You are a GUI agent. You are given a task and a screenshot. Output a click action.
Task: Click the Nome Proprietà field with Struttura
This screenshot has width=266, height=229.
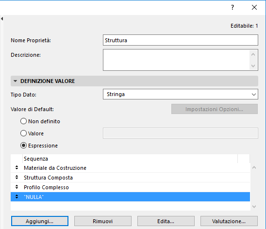(181, 40)
